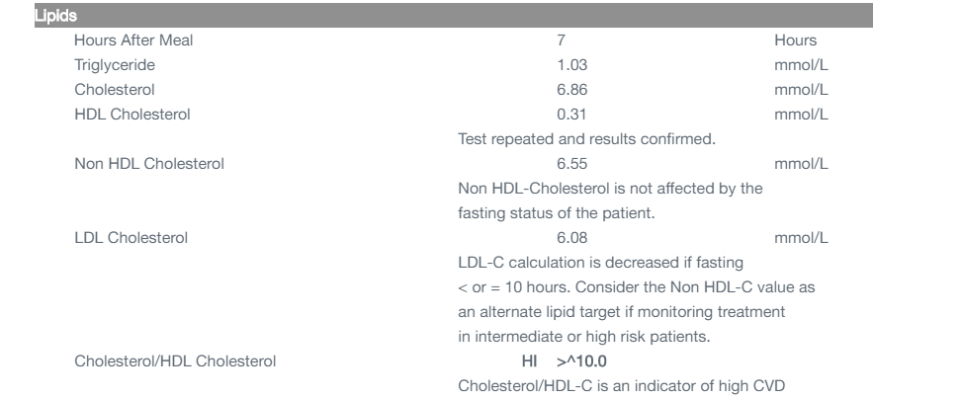The width and height of the screenshot is (962, 399).
Task: Click the Hours After Meal value 7
Action: pyautogui.click(x=561, y=40)
